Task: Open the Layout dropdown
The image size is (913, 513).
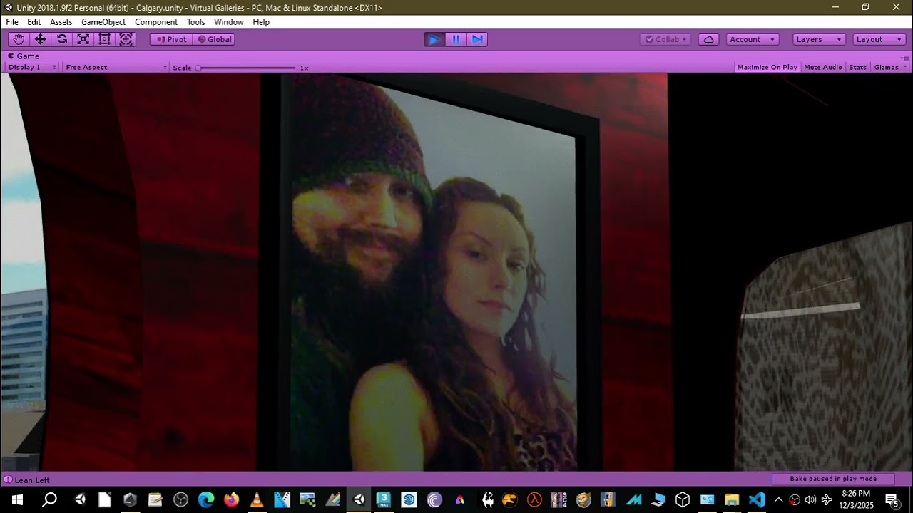Action: [x=879, y=39]
